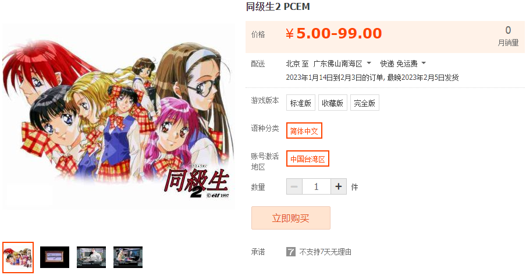The image size is (526, 275).
Task: Click the 不支持7天无理由 promise text
Action: tap(325, 252)
